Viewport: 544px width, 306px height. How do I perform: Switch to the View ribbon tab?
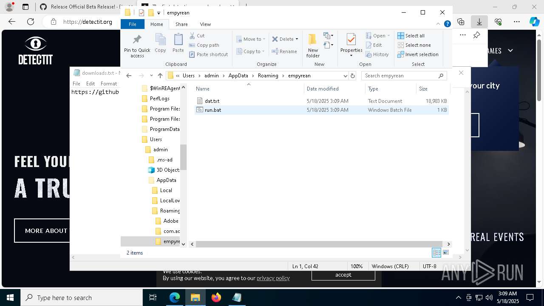(x=205, y=24)
